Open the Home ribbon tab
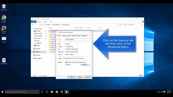 click(x=39, y=22)
